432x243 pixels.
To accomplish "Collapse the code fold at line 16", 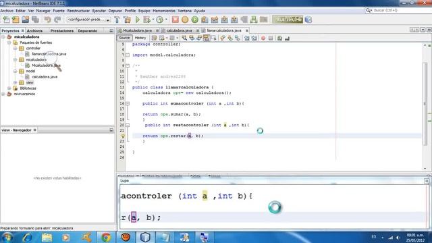I will point(128,103).
